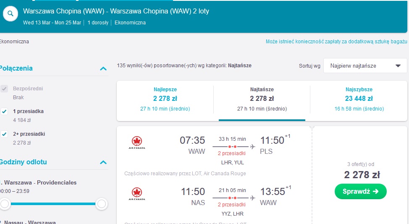The width and height of the screenshot is (409, 224).
Task: Click Air Canada logo on return flight
Action: [x=136, y=194]
